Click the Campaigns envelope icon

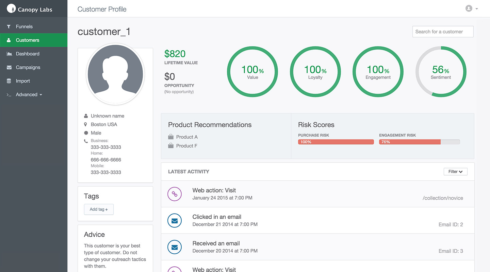point(9,67)
